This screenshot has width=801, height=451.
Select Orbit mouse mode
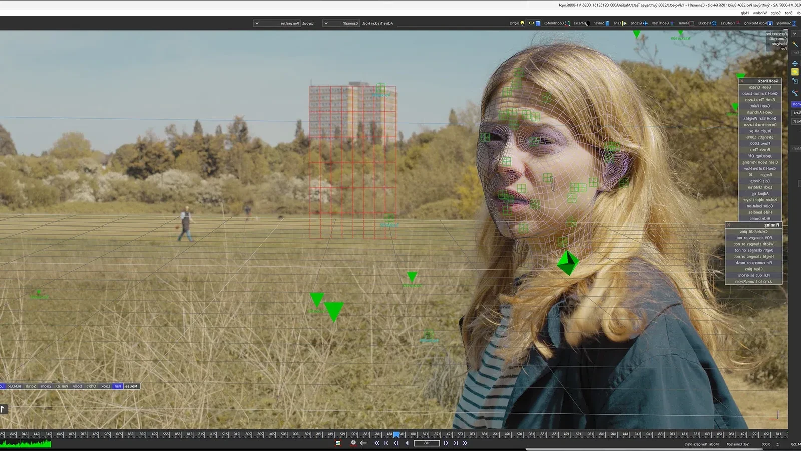(91, 386)
